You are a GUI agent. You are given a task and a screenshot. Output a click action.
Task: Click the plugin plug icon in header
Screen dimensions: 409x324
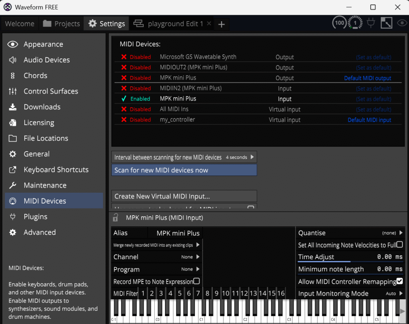pos(371,23)
